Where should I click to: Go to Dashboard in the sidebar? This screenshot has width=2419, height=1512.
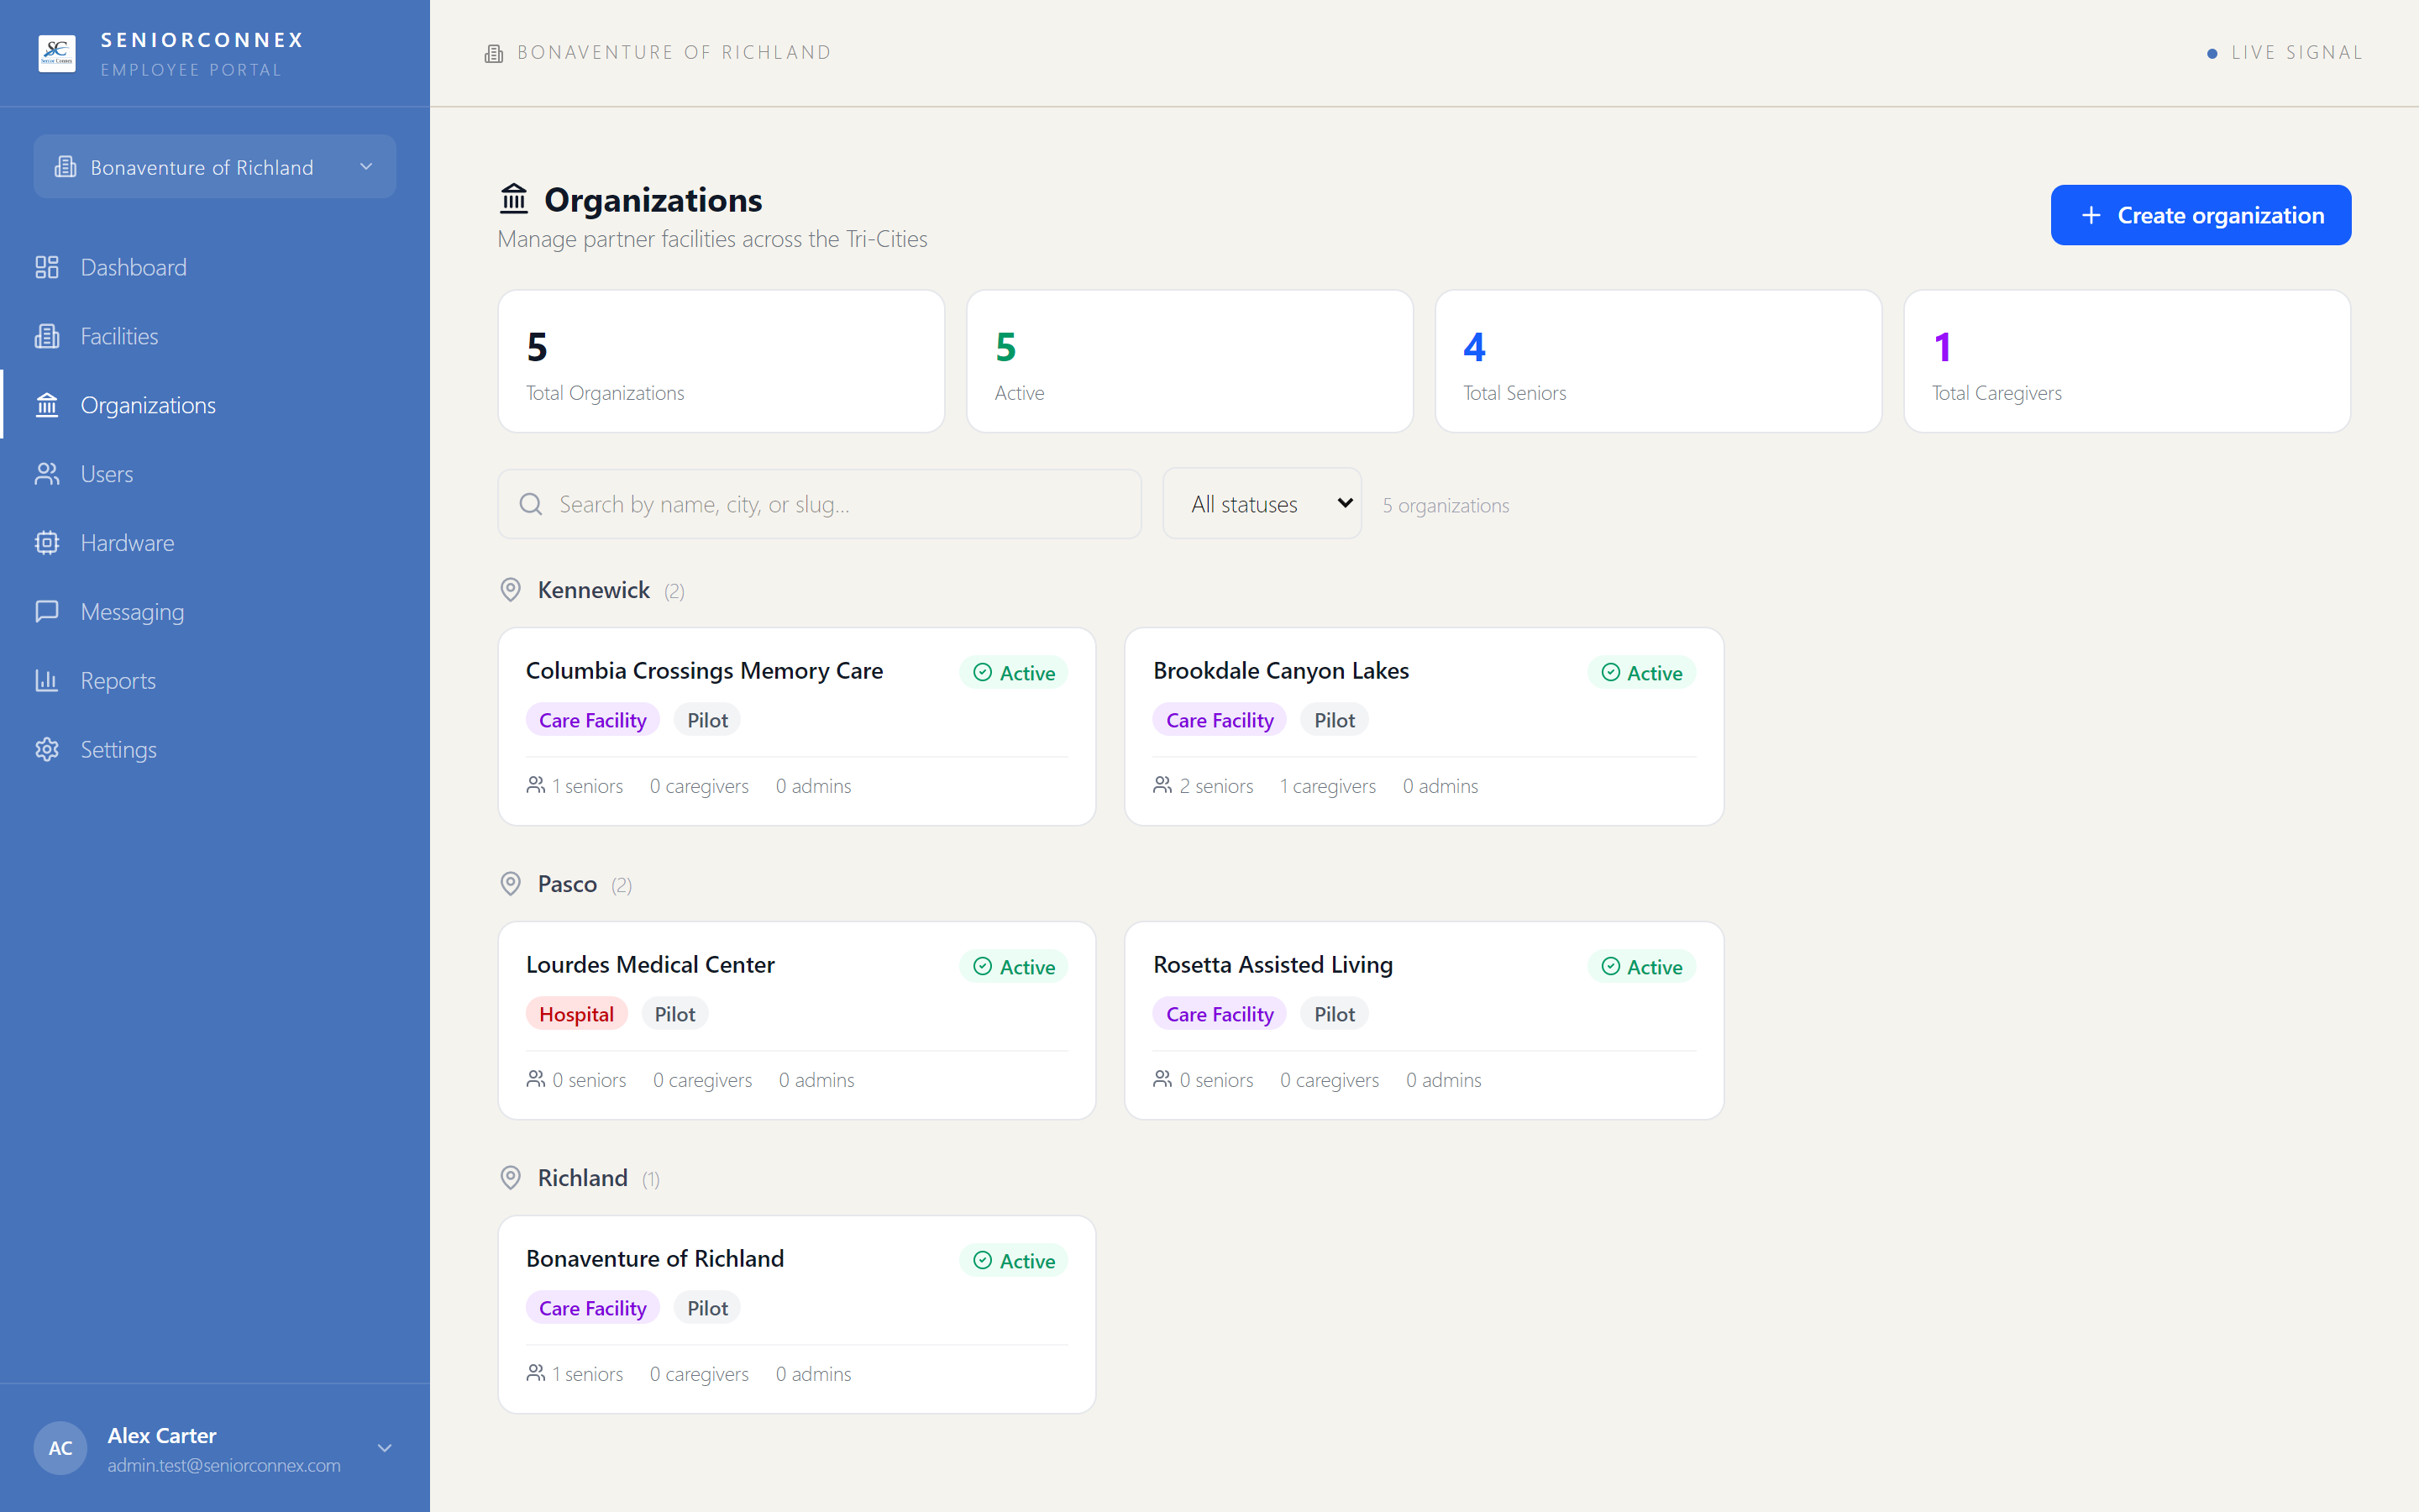coord(215,267)
